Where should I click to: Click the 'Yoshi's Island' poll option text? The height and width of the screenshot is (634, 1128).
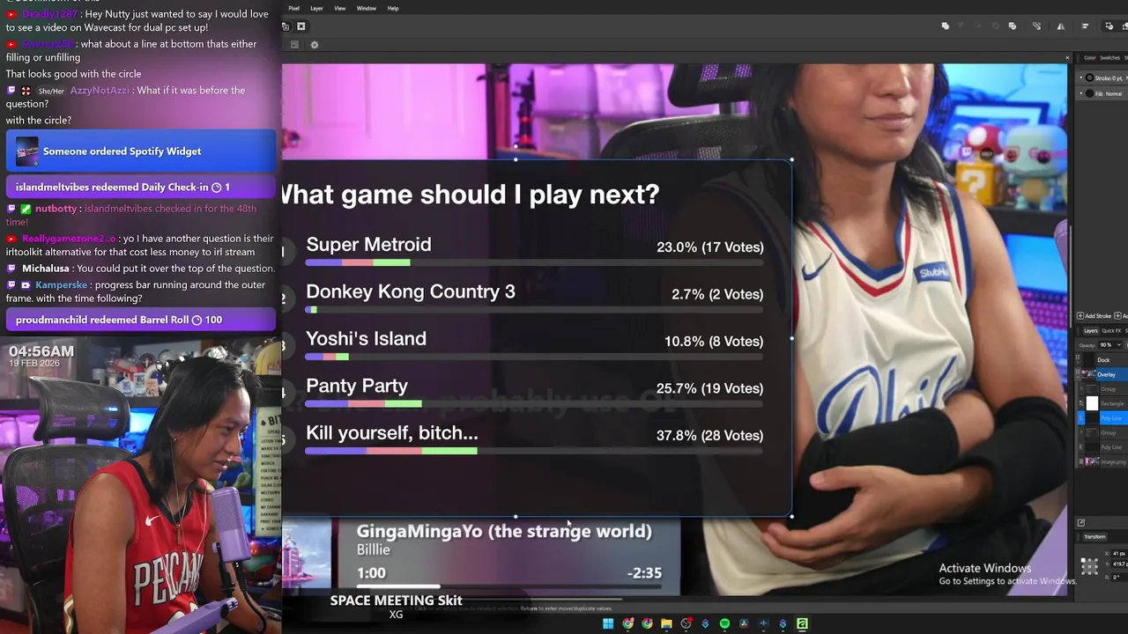pos(366,339)
